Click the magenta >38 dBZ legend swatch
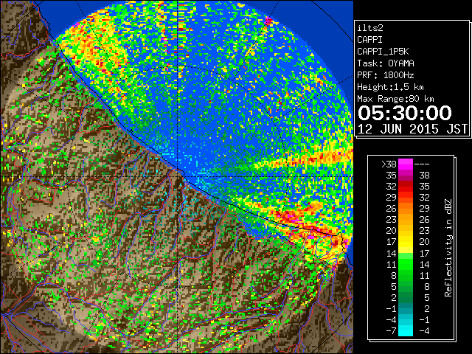The image size is (472, 354). pos(406,164)
